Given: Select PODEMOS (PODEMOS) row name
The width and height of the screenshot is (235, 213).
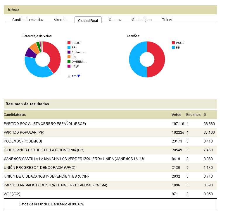Looking at the screenshot, I should click(x=23, y=141).
